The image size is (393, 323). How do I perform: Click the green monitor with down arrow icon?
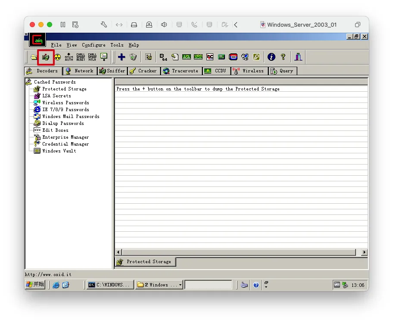click(x=104, y=57)
